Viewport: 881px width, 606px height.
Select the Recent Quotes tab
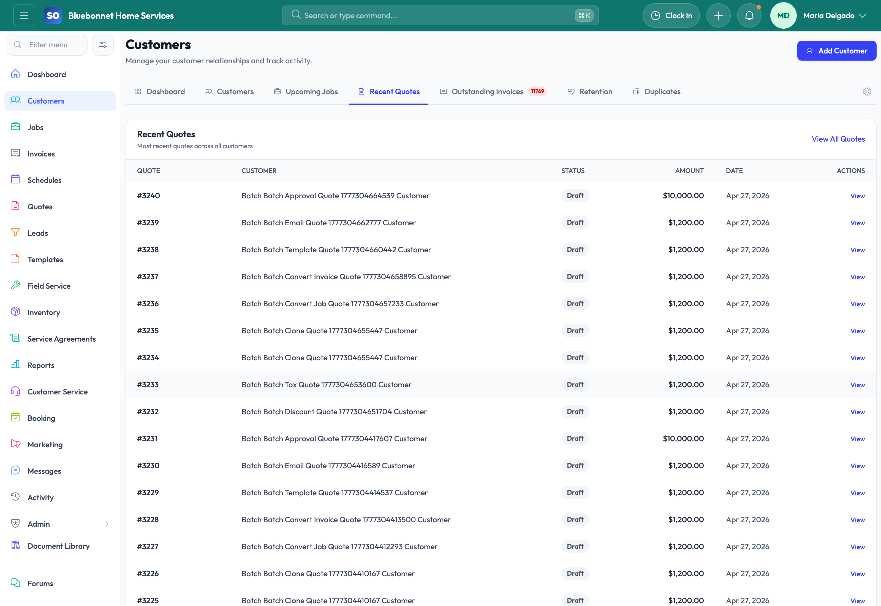click(389, 91)
